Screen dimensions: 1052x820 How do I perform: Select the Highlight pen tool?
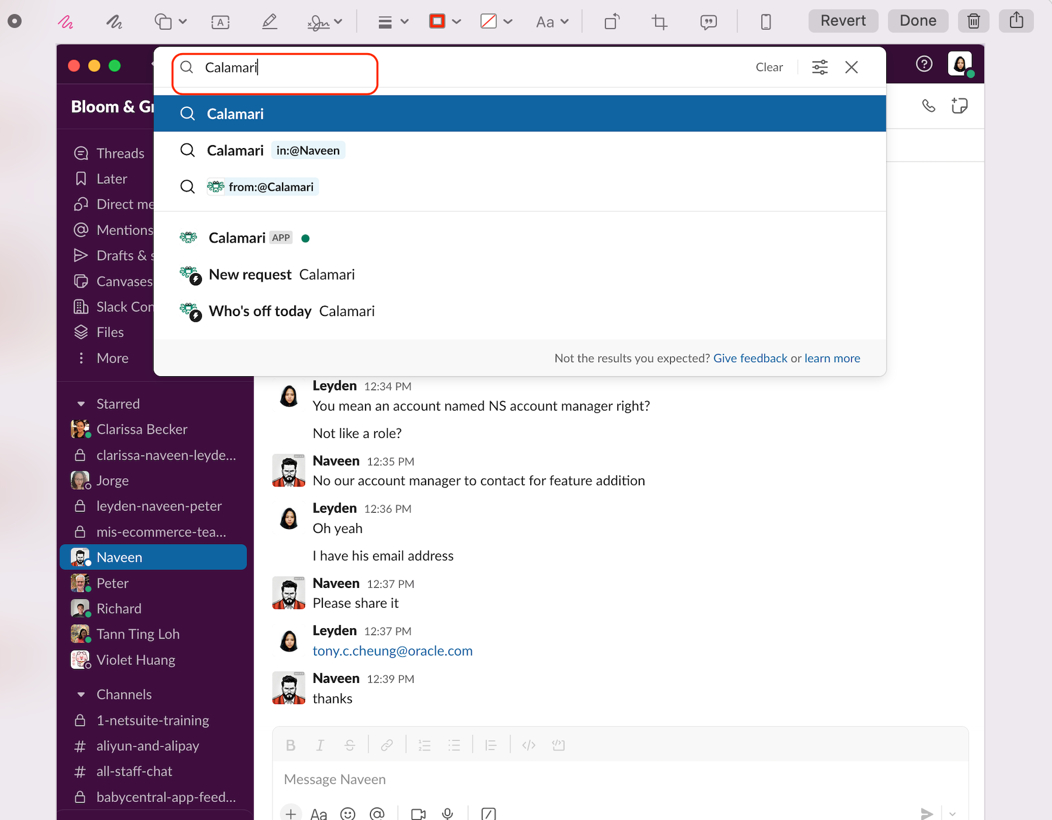(x=269, y=22)
